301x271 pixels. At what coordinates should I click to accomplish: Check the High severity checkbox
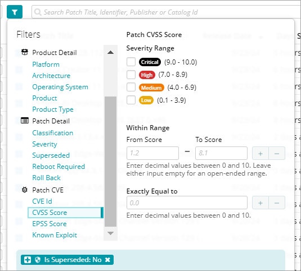(131, 75)
